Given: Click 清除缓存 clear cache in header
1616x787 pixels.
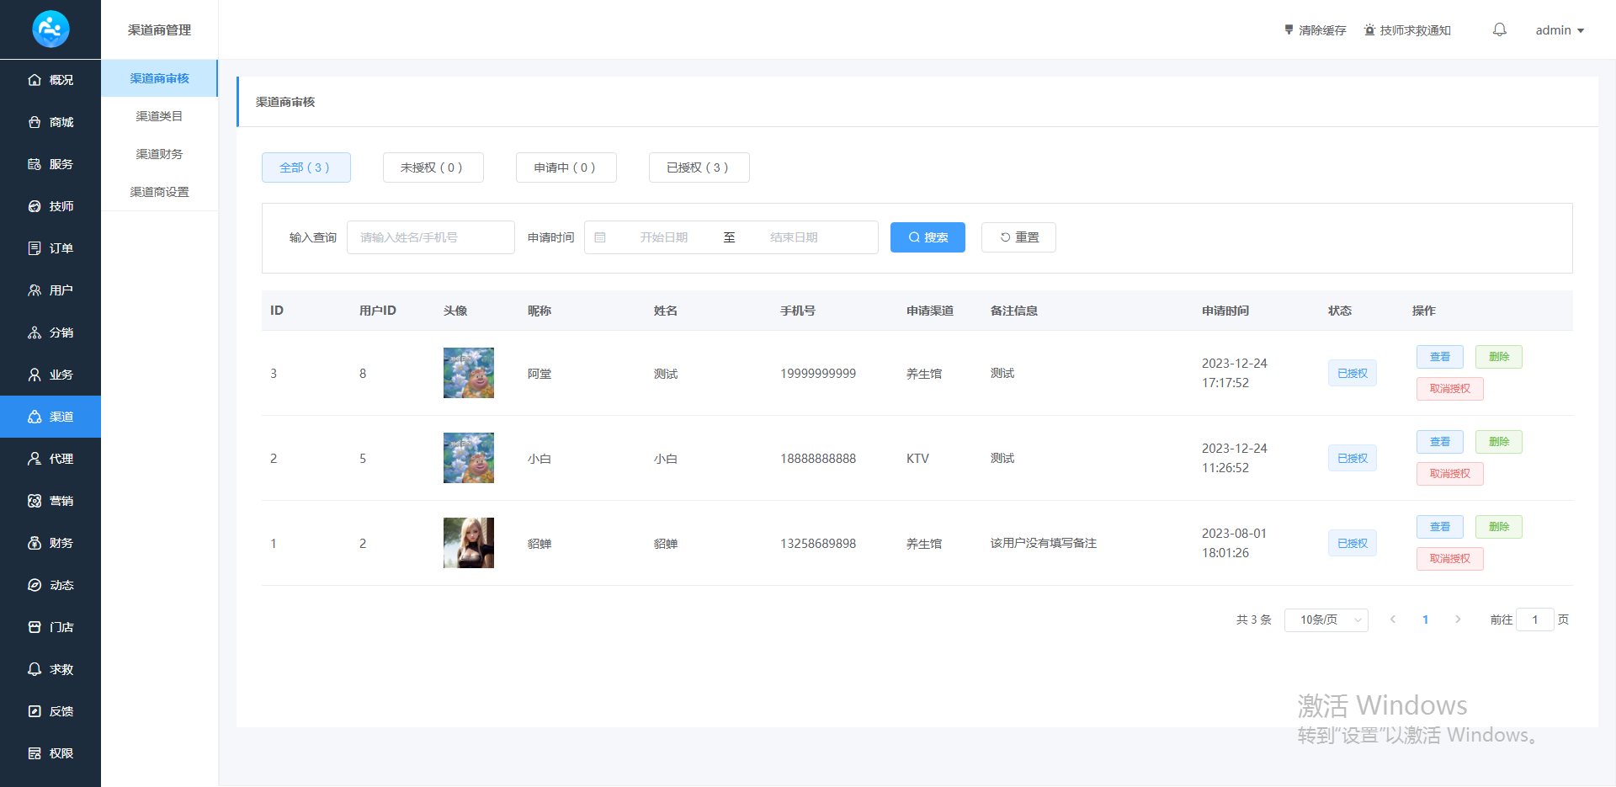Looking at the screenshot, I should (1315, 30).
